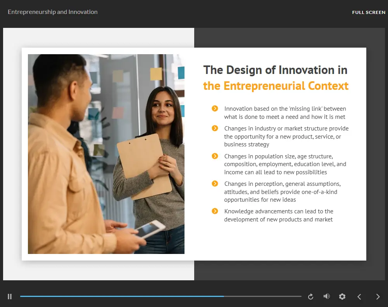Open the player settings gear
The image size is (388, 307).
pyautogui.click(x=342, y=297)
